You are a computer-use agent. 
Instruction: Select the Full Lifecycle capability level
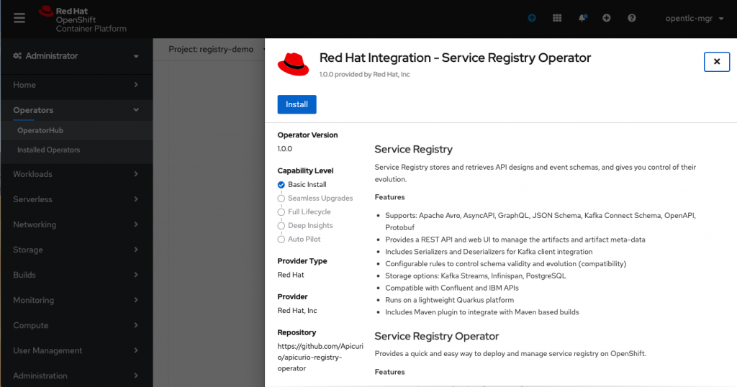tap(304, 211)
